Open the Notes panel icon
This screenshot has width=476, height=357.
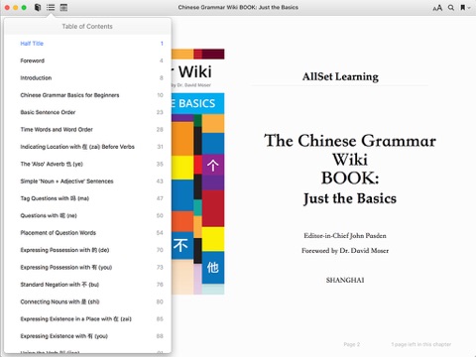[63, 7]
